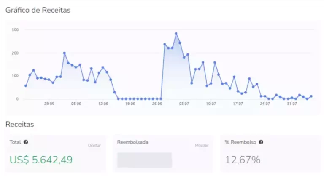
Task: Click the 300 y-axis label
Action: tap(15, 30)
